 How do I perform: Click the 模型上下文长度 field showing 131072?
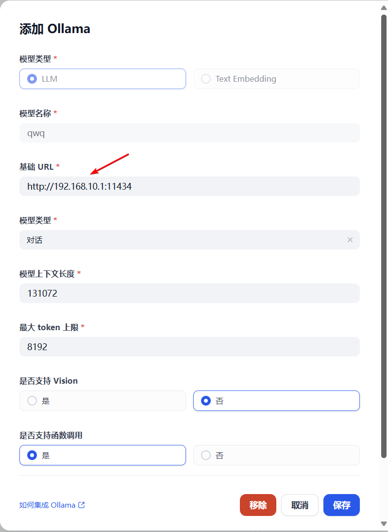coord(189,293)
